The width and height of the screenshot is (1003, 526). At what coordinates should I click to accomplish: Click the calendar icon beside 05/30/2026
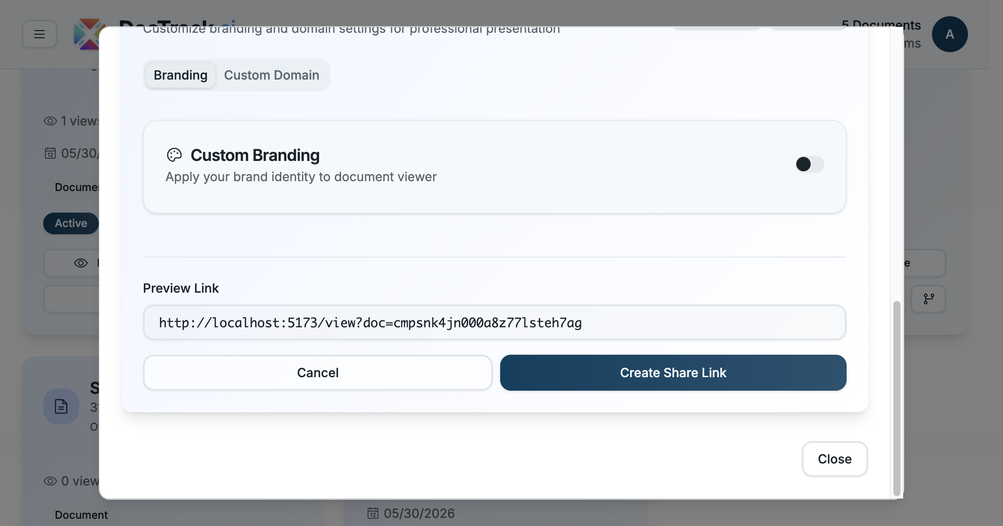pos(373,513)
